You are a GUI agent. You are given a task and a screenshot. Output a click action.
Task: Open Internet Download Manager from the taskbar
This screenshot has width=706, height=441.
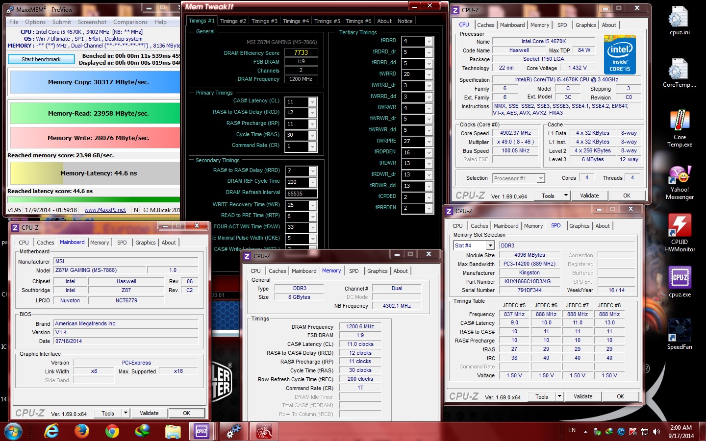coord(142,431)
